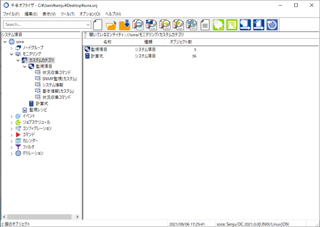Open the ツール(T) menu
Screen dimensions: 320x227
pyautogui.click(x=68, y=14)
